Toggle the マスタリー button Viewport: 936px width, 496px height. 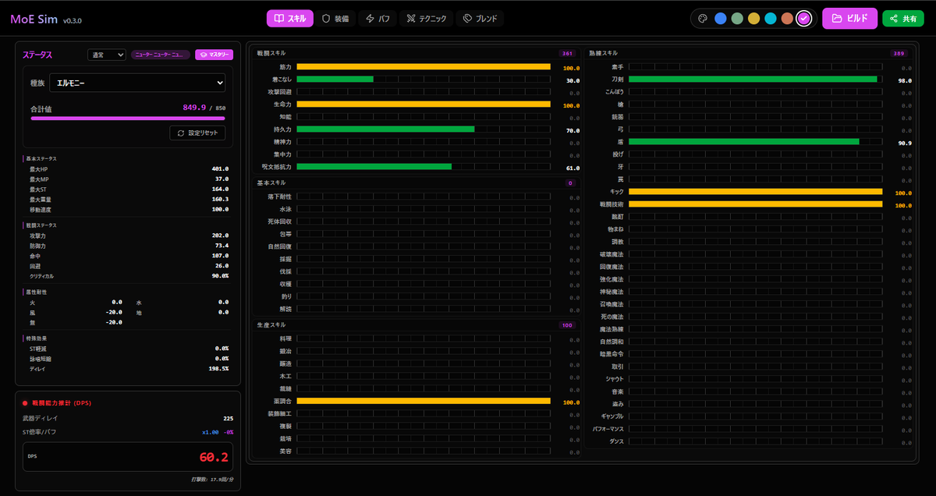coord(214,55)
